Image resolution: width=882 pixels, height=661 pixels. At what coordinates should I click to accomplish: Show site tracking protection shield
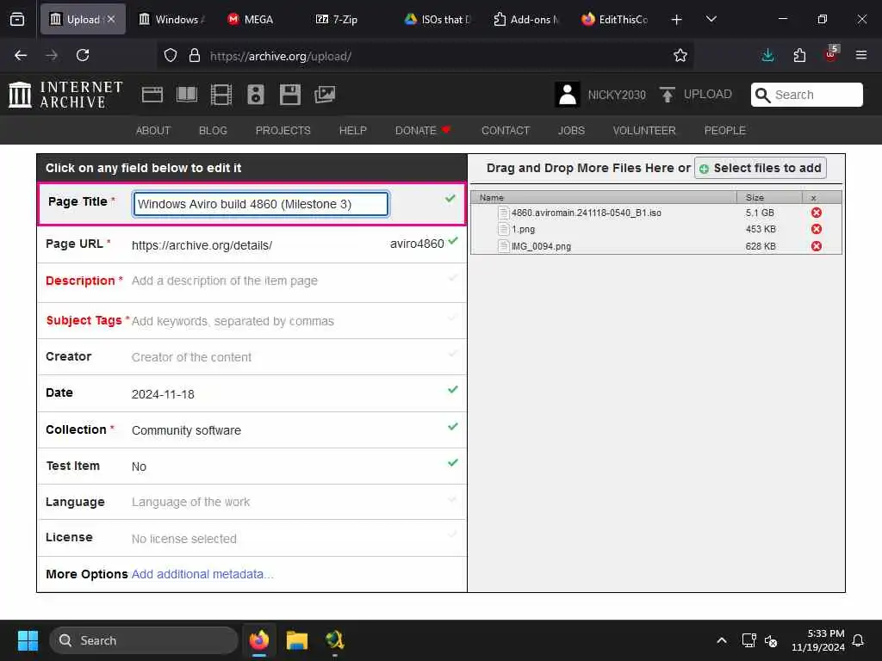(171, 55)
